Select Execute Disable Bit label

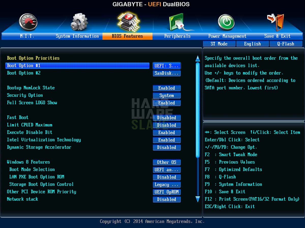(29, 132)
